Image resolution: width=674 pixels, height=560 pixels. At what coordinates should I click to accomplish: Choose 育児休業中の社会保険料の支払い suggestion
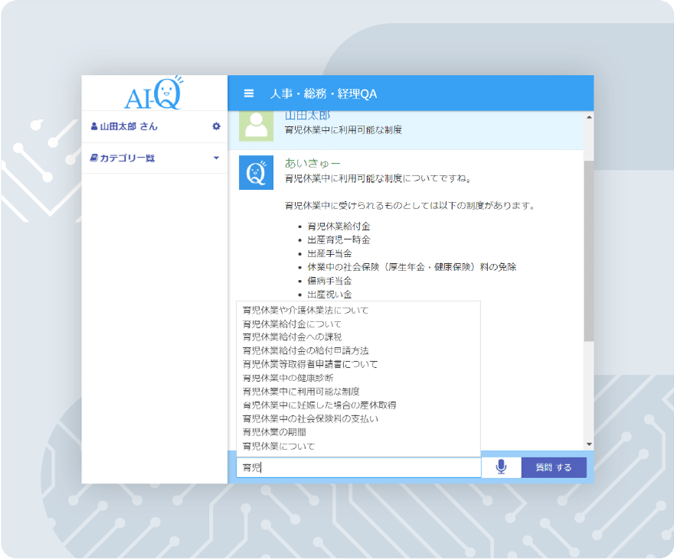(x=310, y=418)
